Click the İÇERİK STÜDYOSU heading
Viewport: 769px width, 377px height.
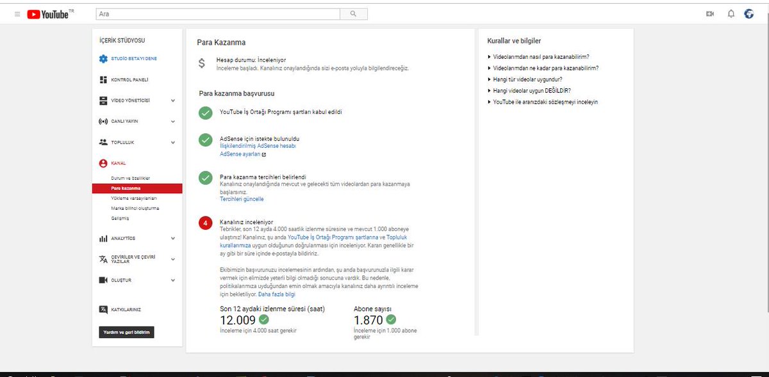click(x=122, y=40)
